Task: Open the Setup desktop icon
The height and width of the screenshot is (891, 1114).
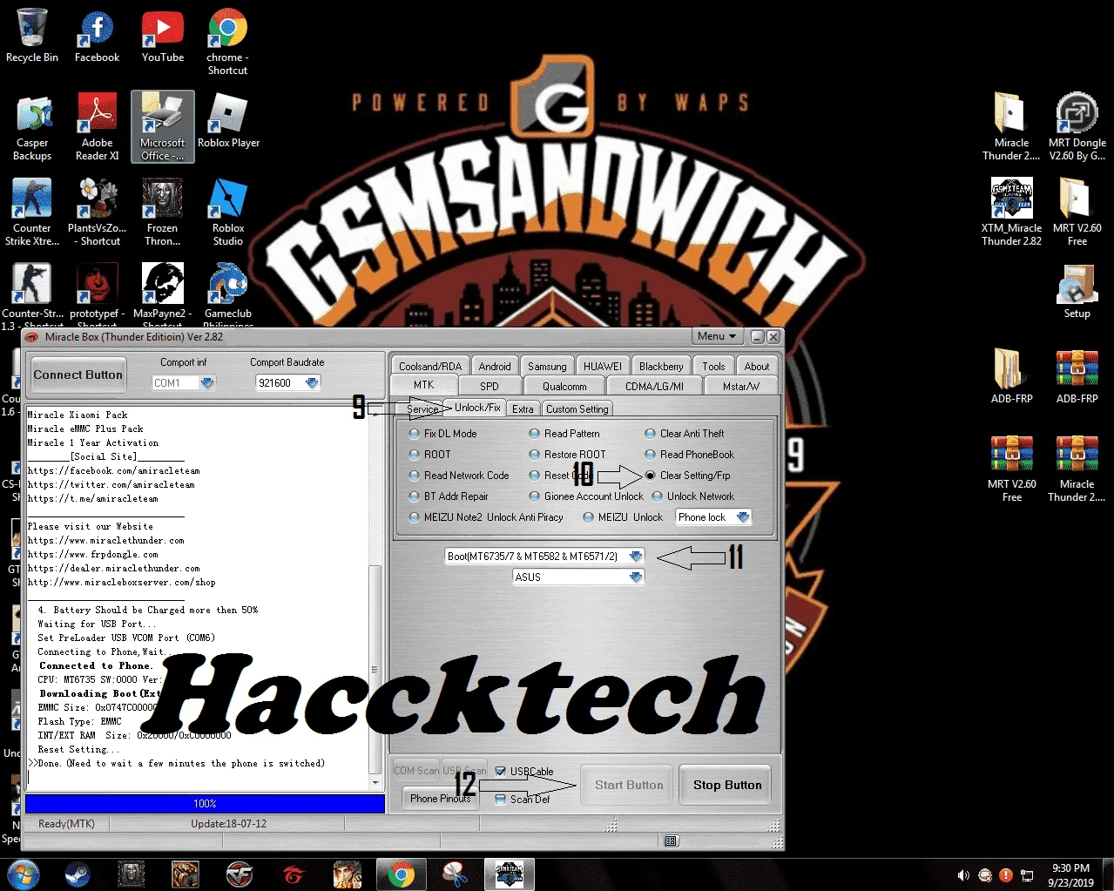Action: [1077, 292]
